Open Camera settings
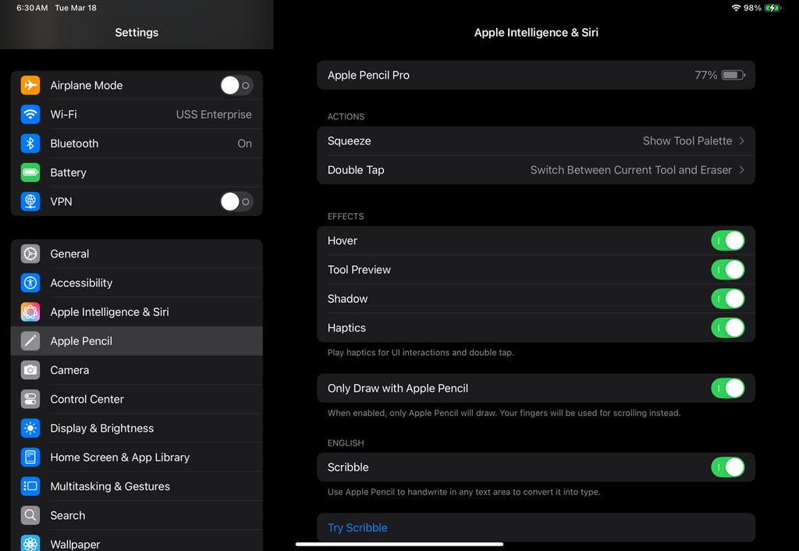 137,370
